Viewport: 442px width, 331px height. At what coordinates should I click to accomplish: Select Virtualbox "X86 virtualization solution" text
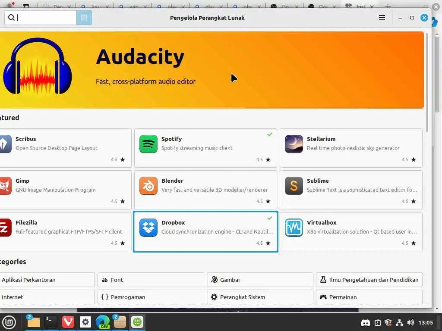point(362,231)
